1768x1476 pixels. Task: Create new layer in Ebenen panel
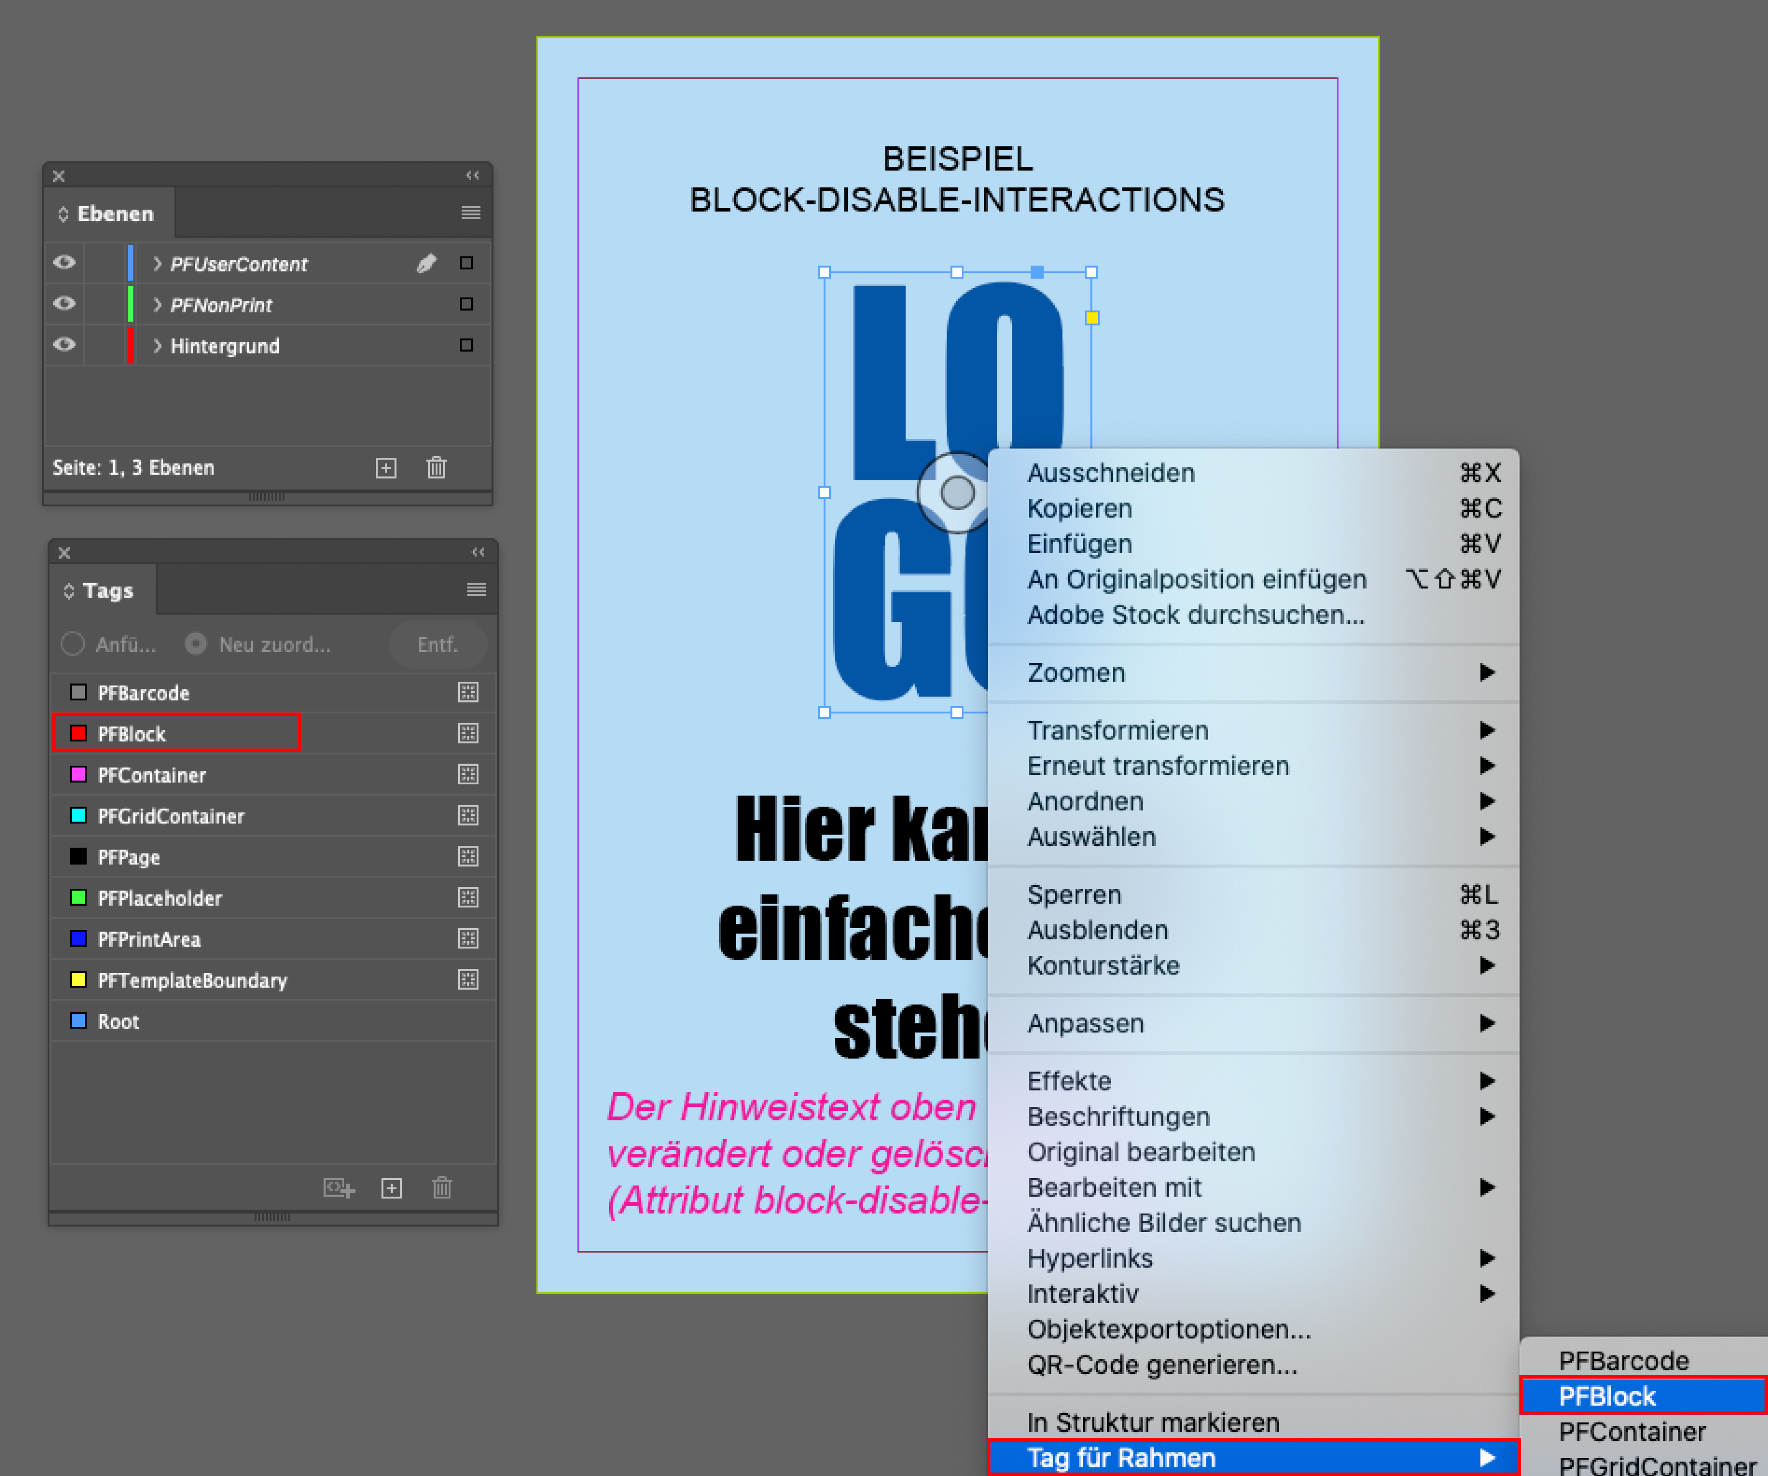pos(385,468)
